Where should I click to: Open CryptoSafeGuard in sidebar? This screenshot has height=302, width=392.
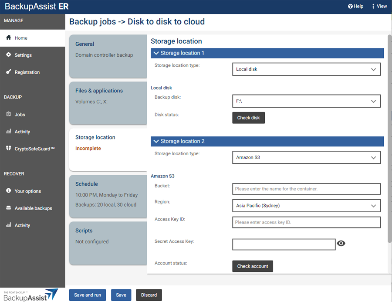tap(33, 149)
